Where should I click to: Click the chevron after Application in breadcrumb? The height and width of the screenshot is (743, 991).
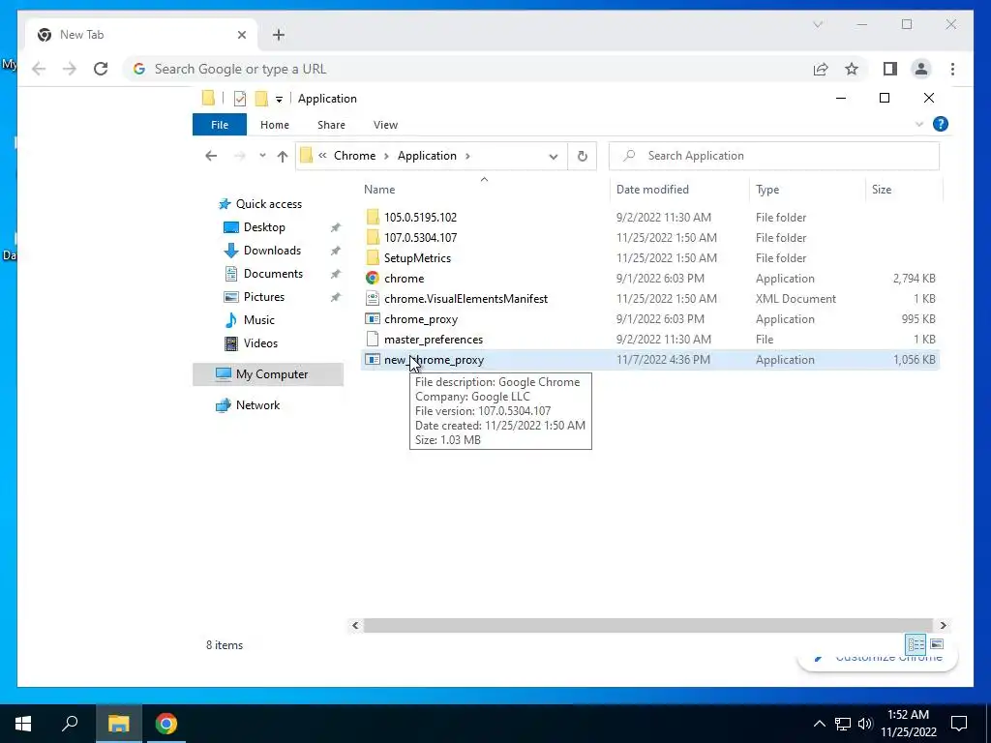coord(467,156)
